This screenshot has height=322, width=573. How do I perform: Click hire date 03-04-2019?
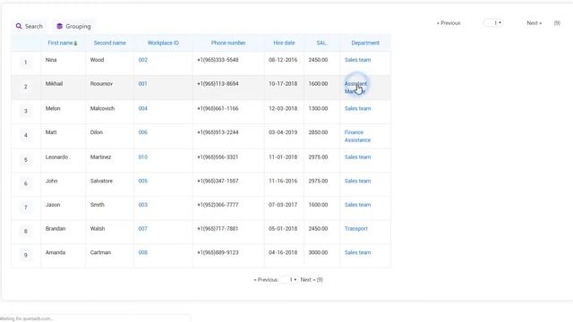[283, 132]
